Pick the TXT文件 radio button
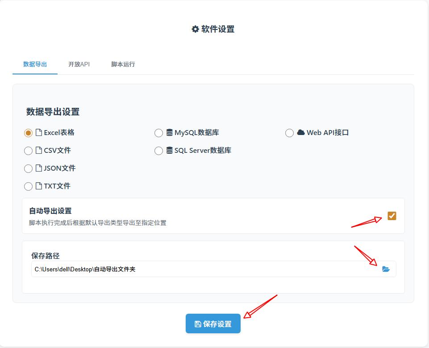Viewport: 429px width, 348px height. (28, 186)
